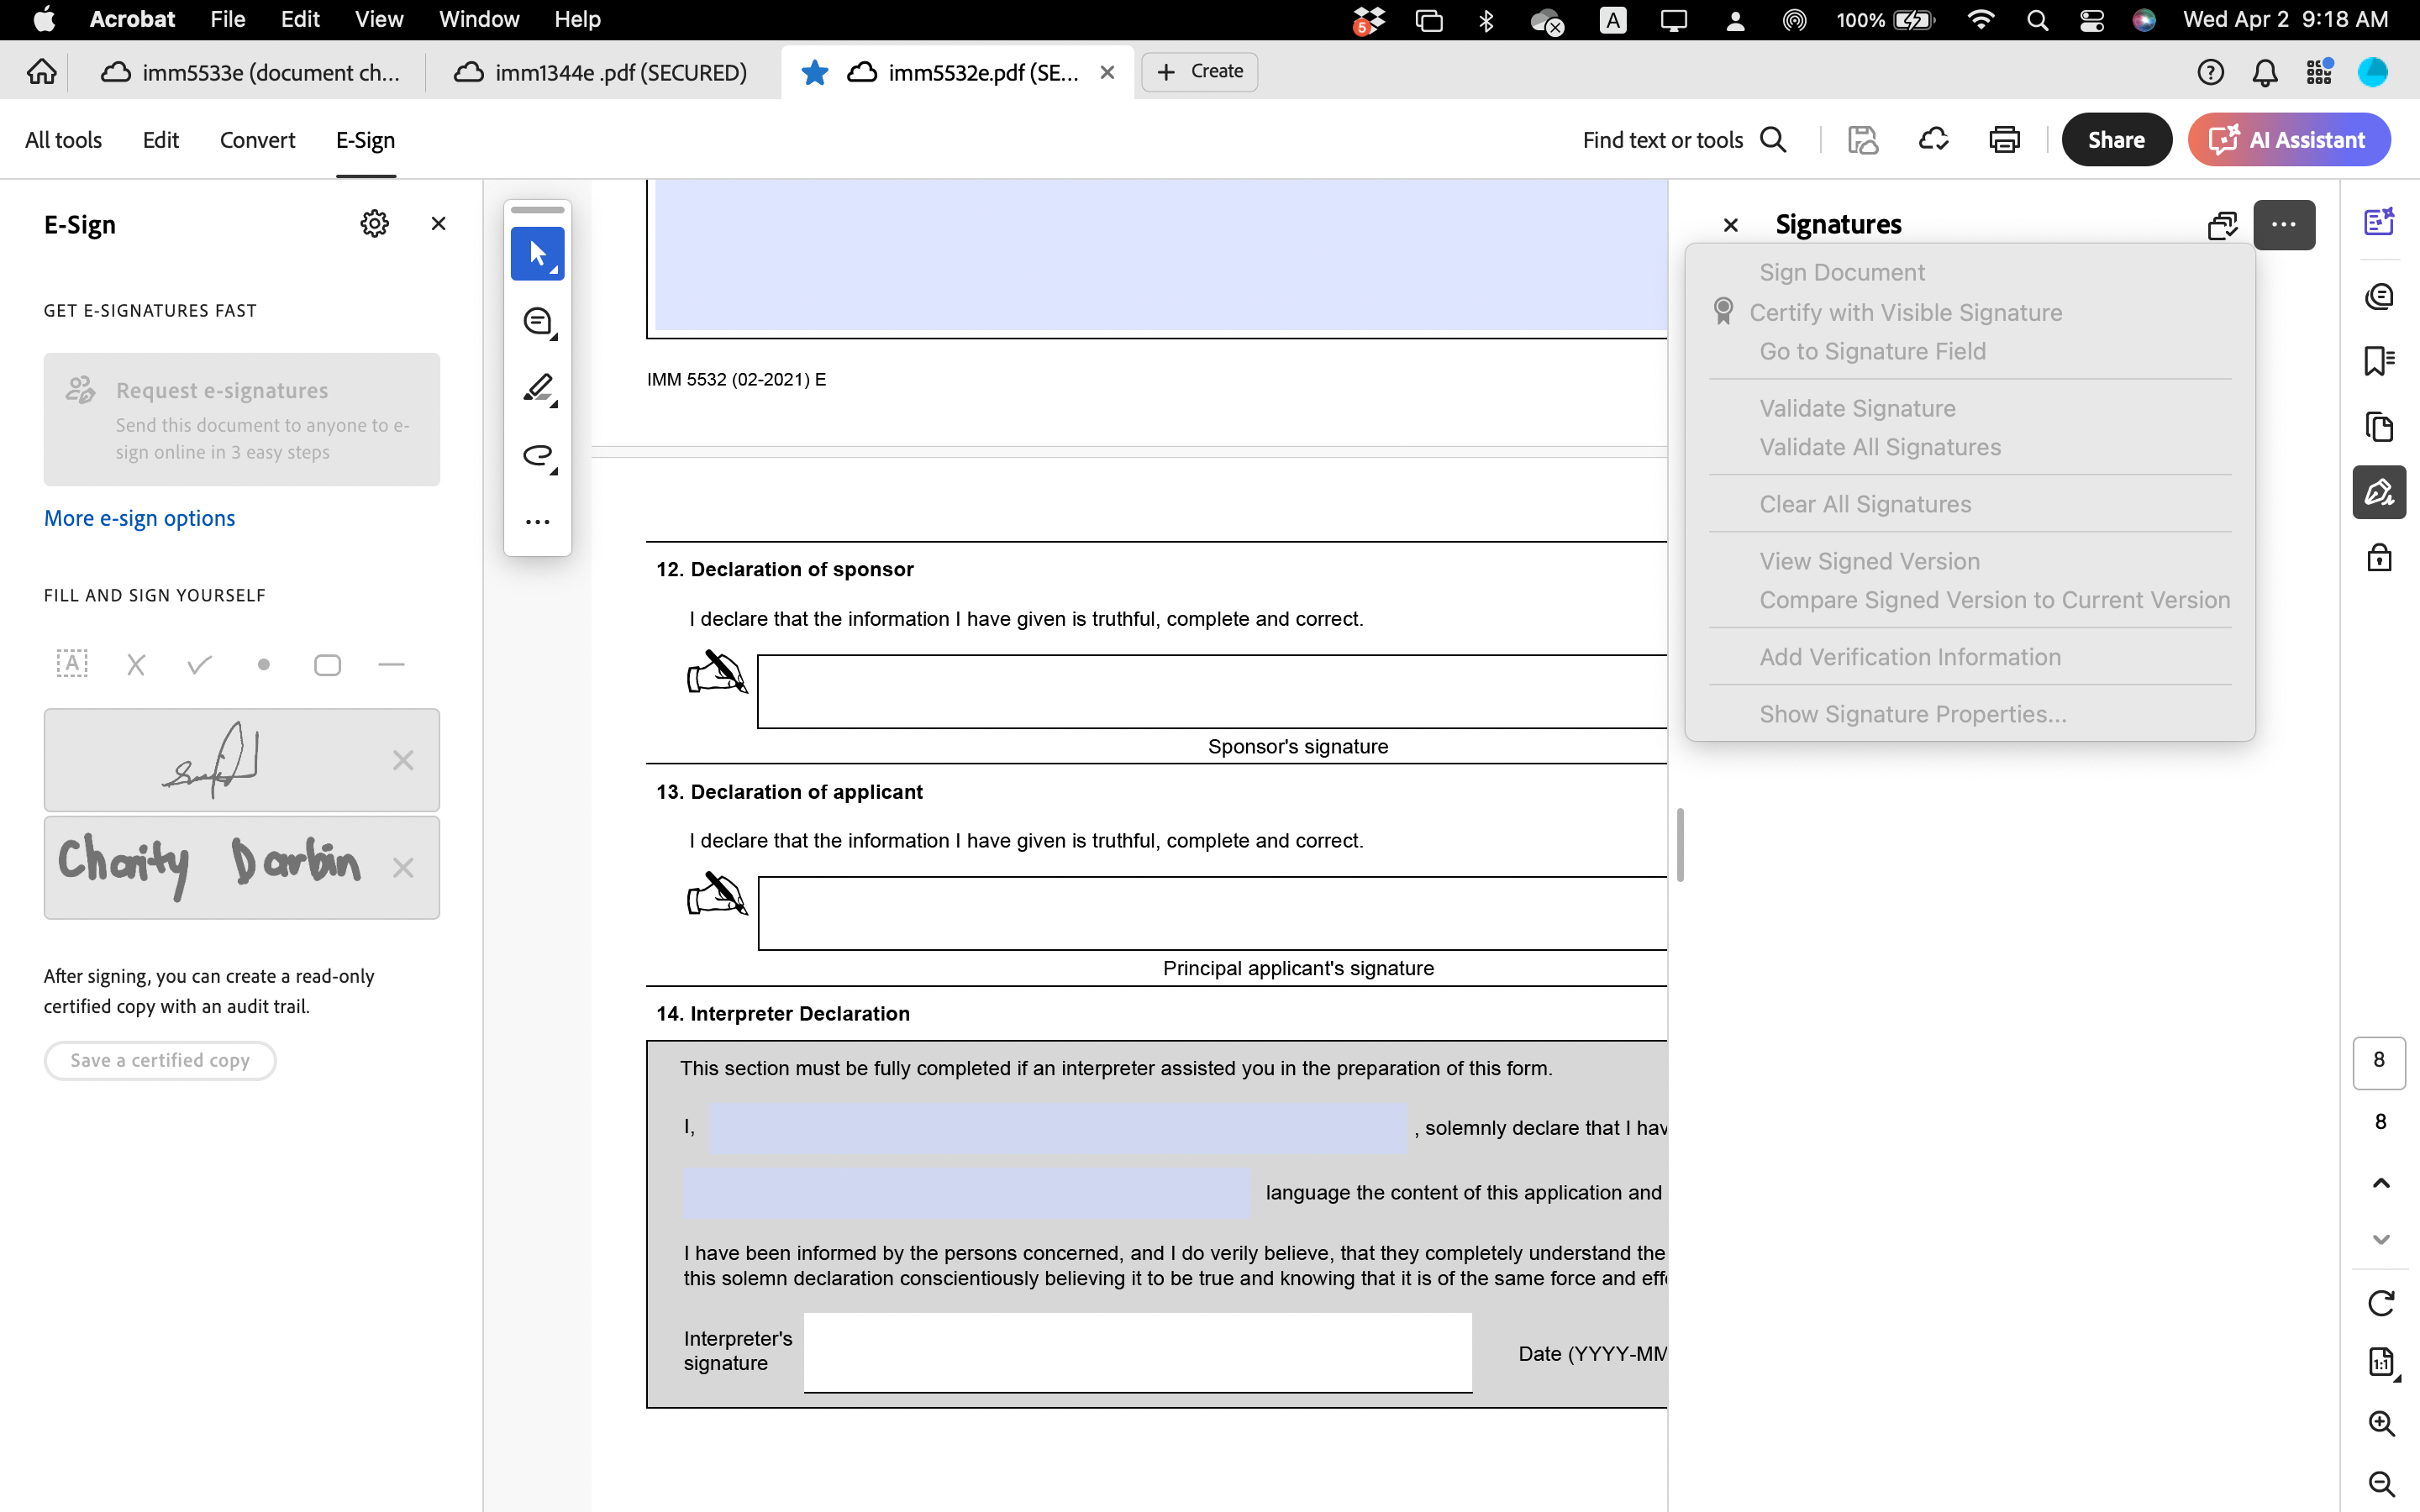Open the Protect PDF lock icon
This screenshot has width=2420, height=1512.
pos(2379,557)
